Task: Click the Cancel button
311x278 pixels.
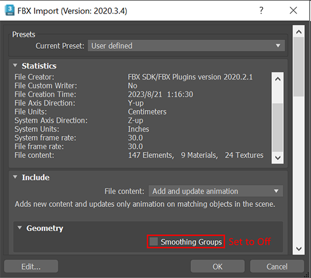Action: coord(277,266)
